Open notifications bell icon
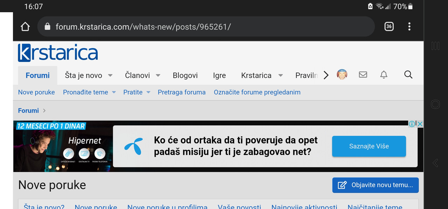448x209 pixels. [x=384, y=75]
